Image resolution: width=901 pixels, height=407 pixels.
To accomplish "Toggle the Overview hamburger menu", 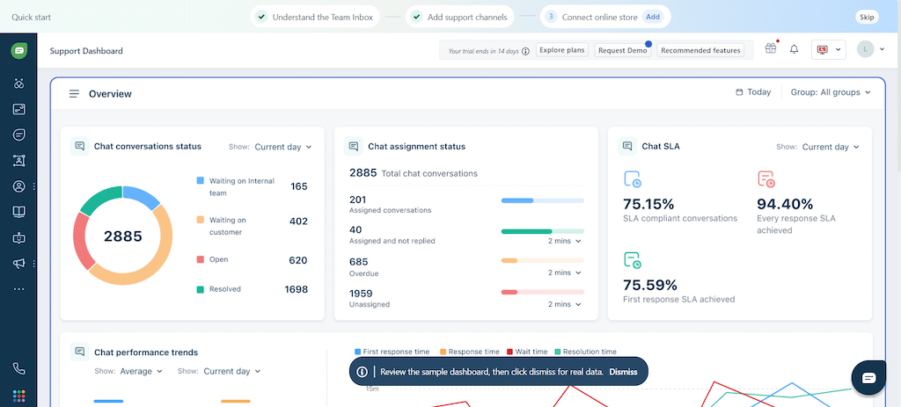I will coord(74,93).
